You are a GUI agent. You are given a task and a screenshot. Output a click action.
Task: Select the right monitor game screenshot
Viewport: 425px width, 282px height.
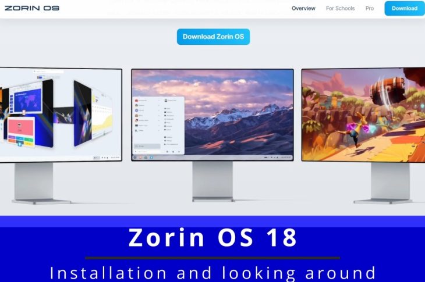point(363,114)
